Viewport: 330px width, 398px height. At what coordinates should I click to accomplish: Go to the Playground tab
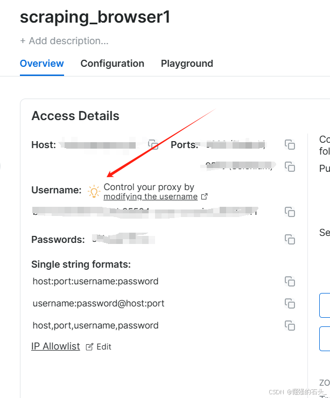pyautogui.click(x=187, y=64)
